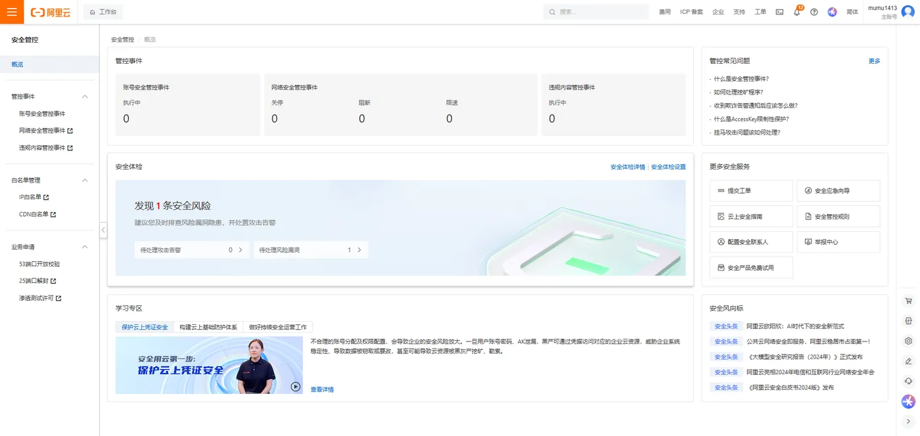Open the notifications bell with 12 alerts

tap(796, 12)
